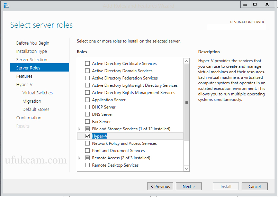Screen dimensions: 278x197
Task: Click the Cancel button
Action: [254, 186]
